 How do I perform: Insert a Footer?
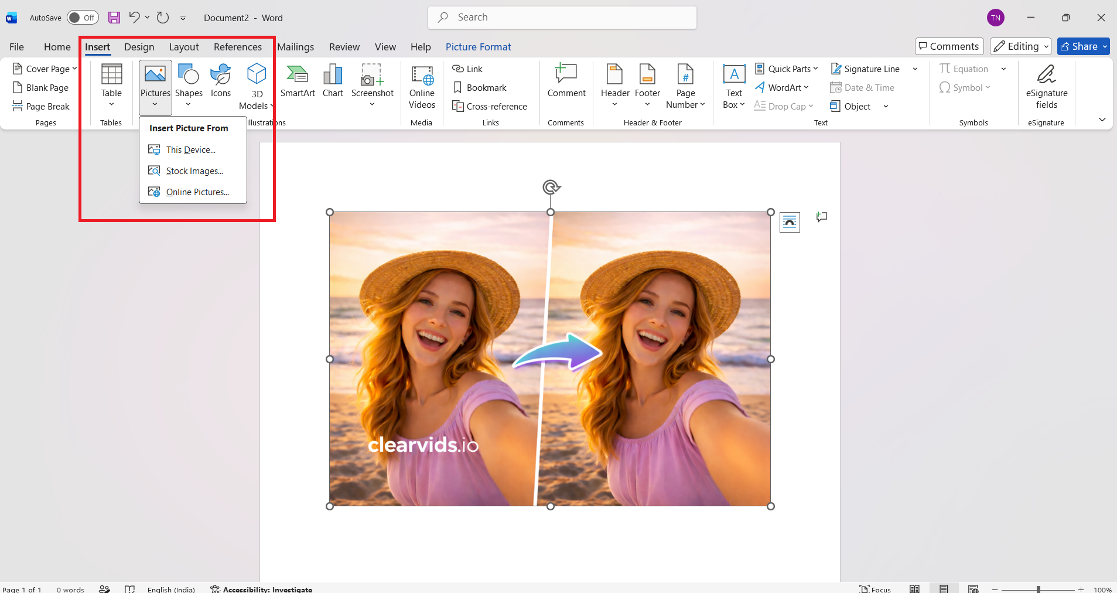click(647, 86)
